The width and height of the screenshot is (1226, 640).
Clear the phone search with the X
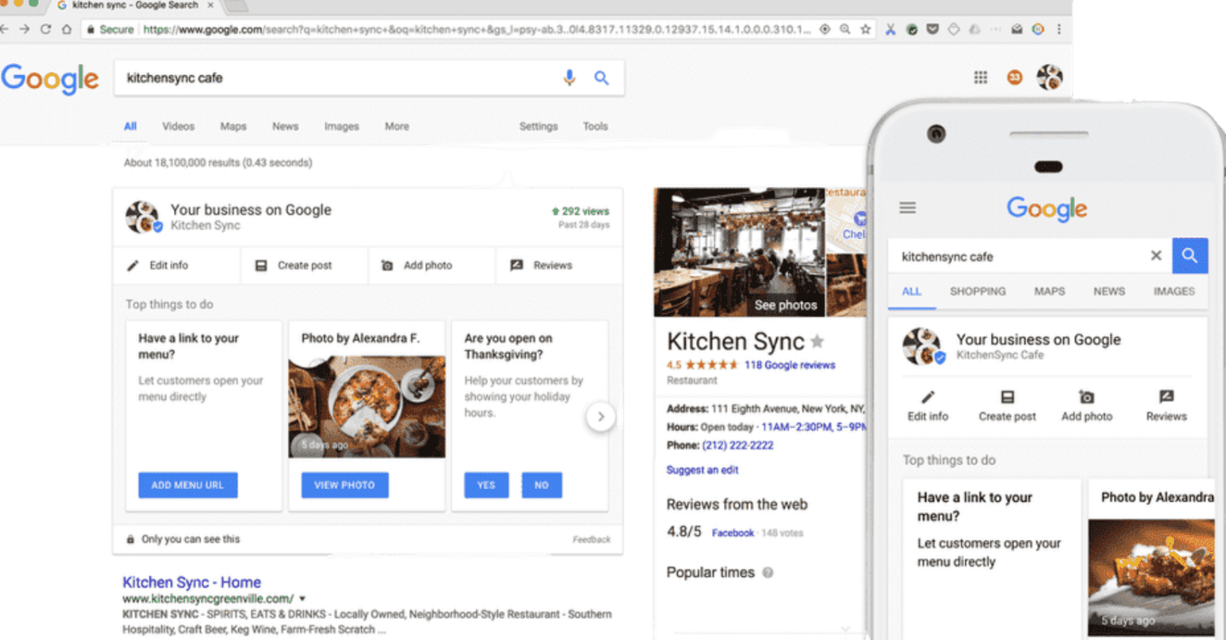(1156, 255)
